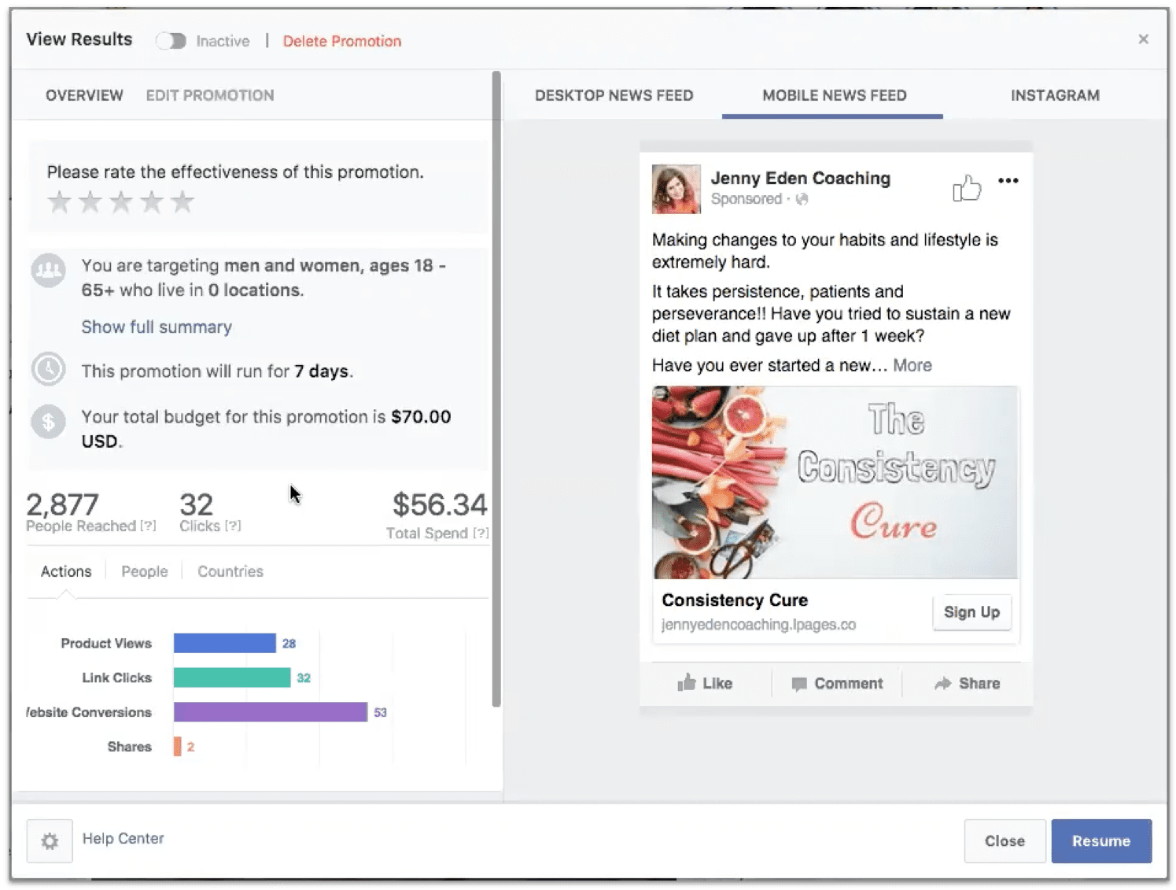Click the Sponsored label
This screenshot has width=1176, height=890.
tap(747, 199)
